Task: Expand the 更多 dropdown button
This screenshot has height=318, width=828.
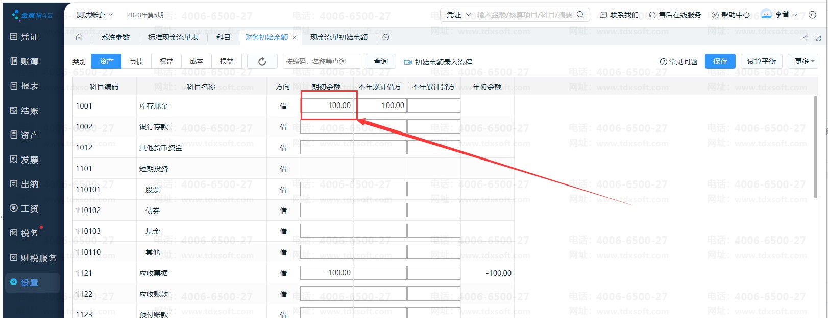Action: (x=803, y=61)
